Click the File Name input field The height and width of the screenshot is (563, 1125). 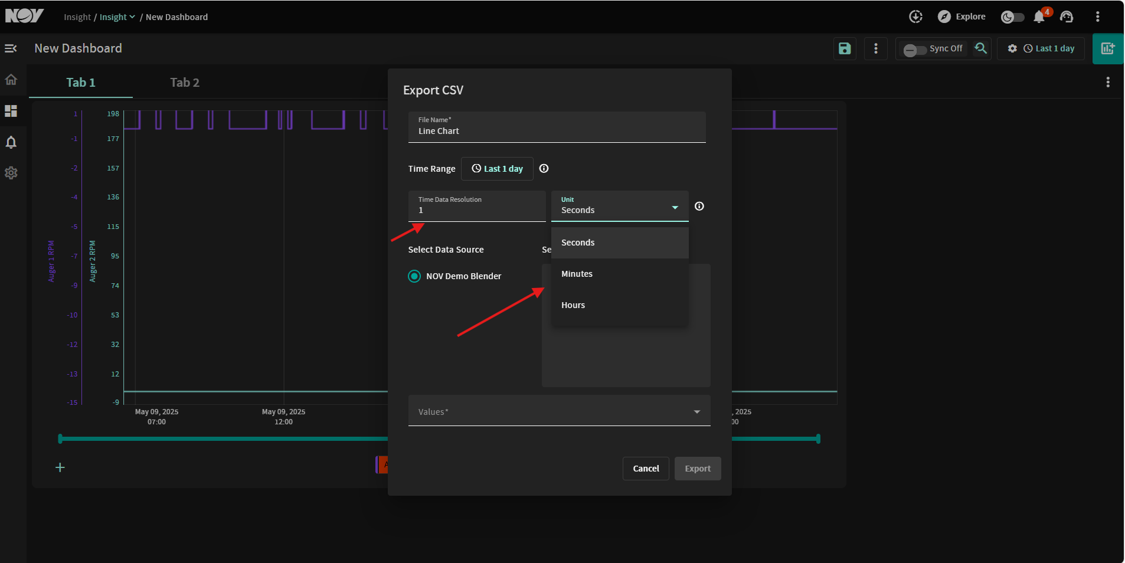(x=557, y=127)
